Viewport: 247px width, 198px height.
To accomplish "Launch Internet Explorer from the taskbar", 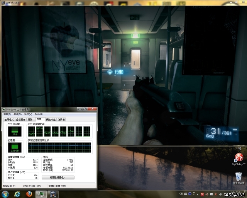I will [x=17, y=194].
